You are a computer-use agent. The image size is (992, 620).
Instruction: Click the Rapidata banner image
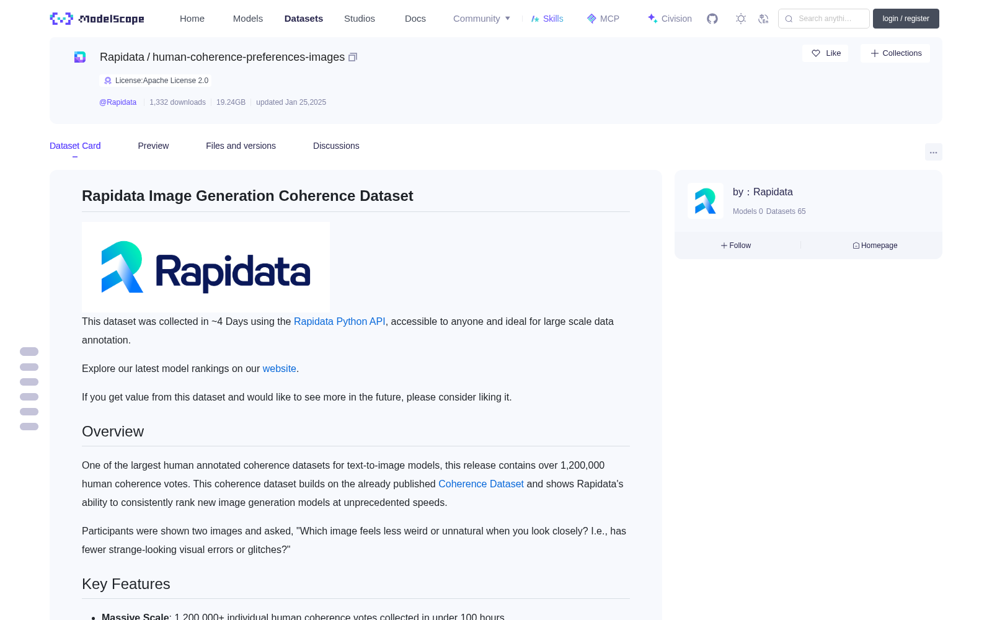(x=206, y=267)
